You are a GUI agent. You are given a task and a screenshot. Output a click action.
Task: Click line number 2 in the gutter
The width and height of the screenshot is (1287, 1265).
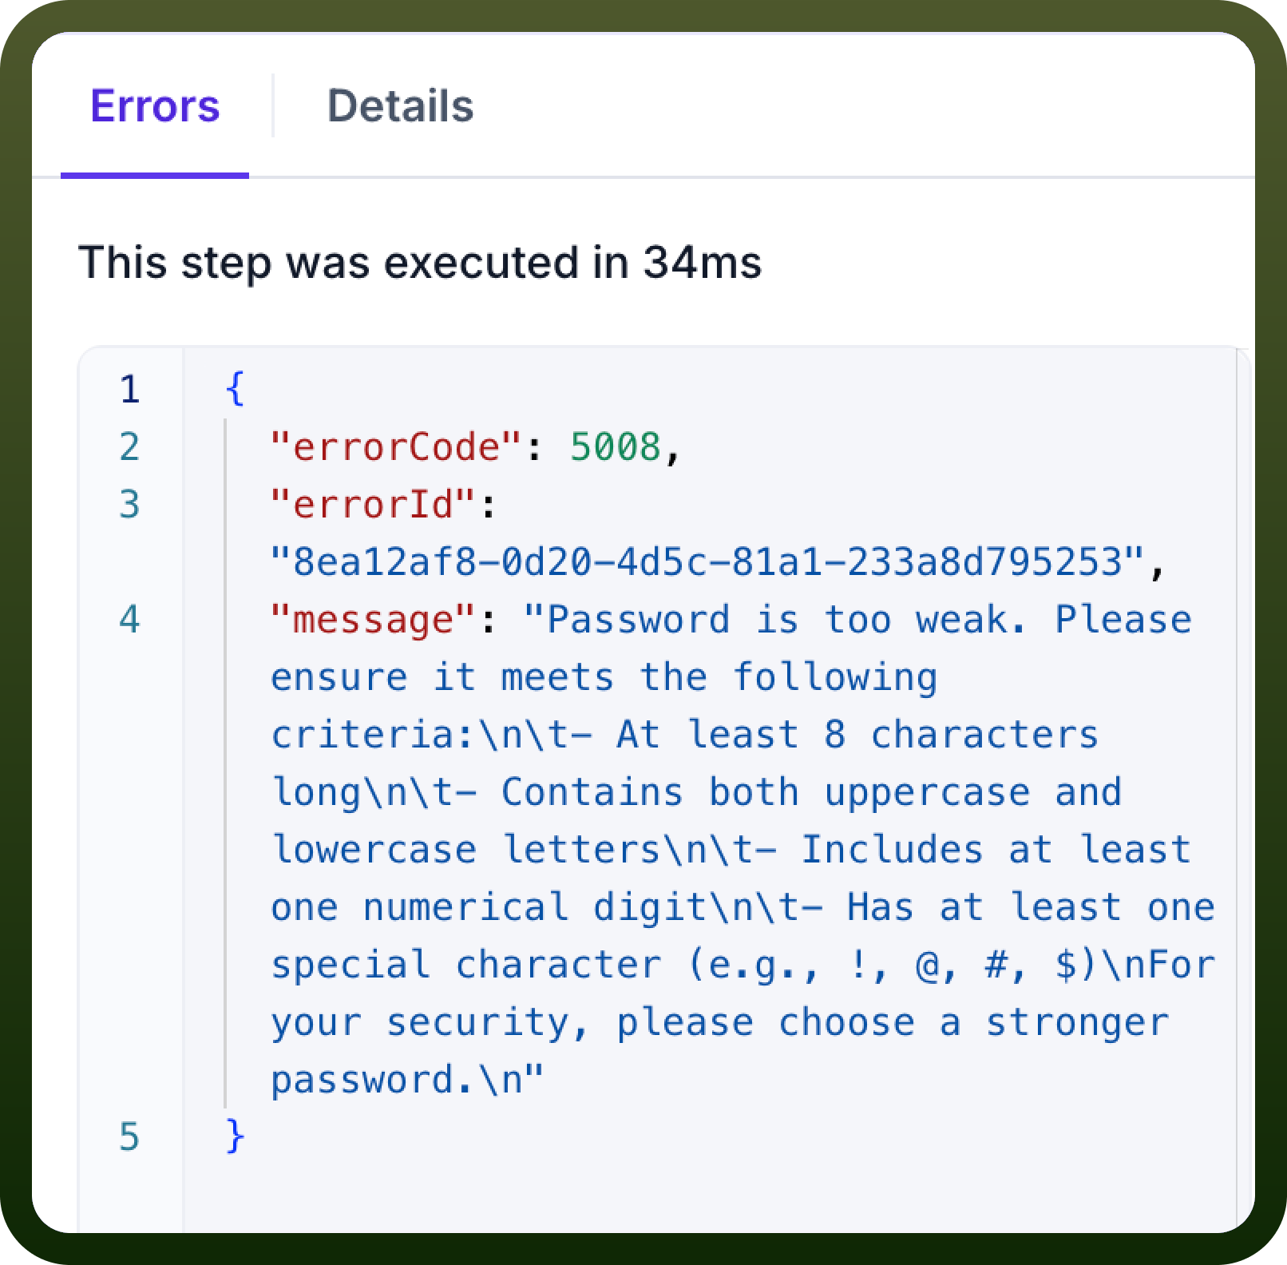pyautogui.click(x=129, y=447)
